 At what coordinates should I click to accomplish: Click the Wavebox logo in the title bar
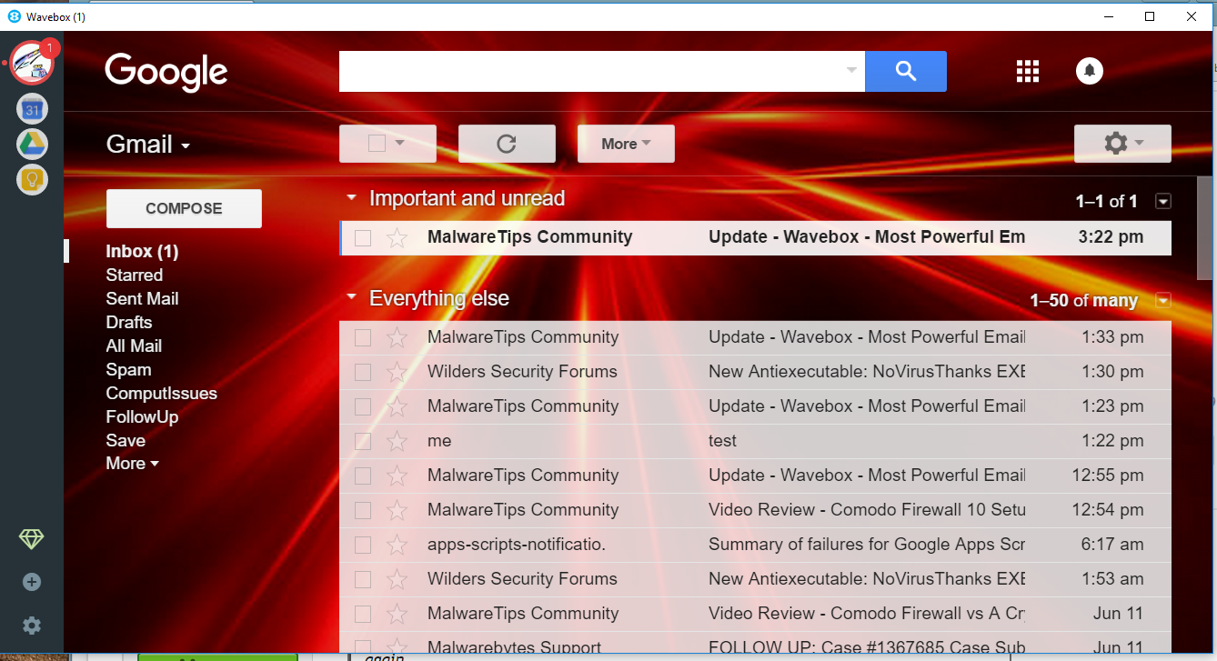tap(14, 16)
